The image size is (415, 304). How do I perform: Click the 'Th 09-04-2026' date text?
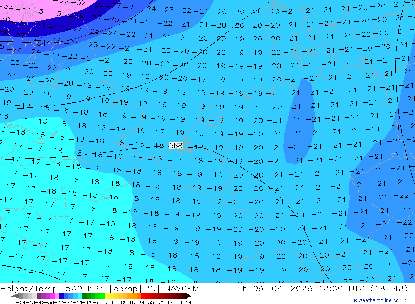tap(275, 288)
